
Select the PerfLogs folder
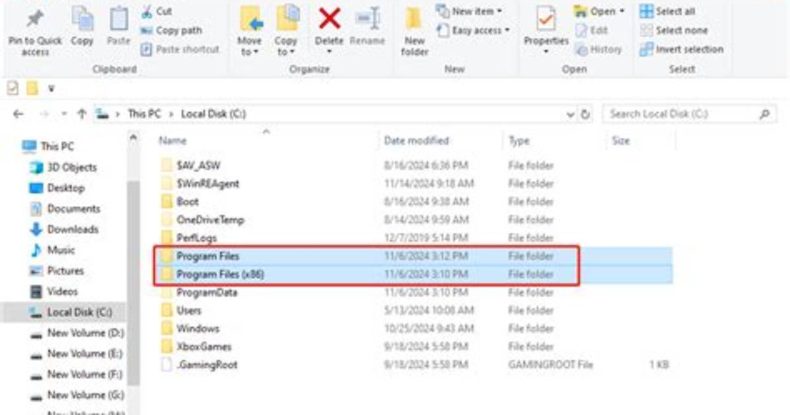point(188,238)
